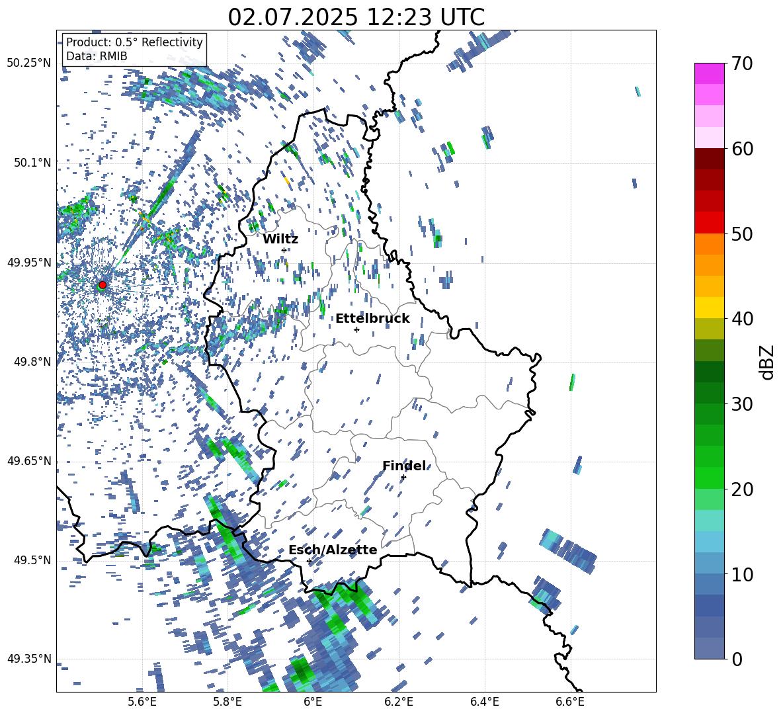Click the 40 tick on colorbar

742,319
